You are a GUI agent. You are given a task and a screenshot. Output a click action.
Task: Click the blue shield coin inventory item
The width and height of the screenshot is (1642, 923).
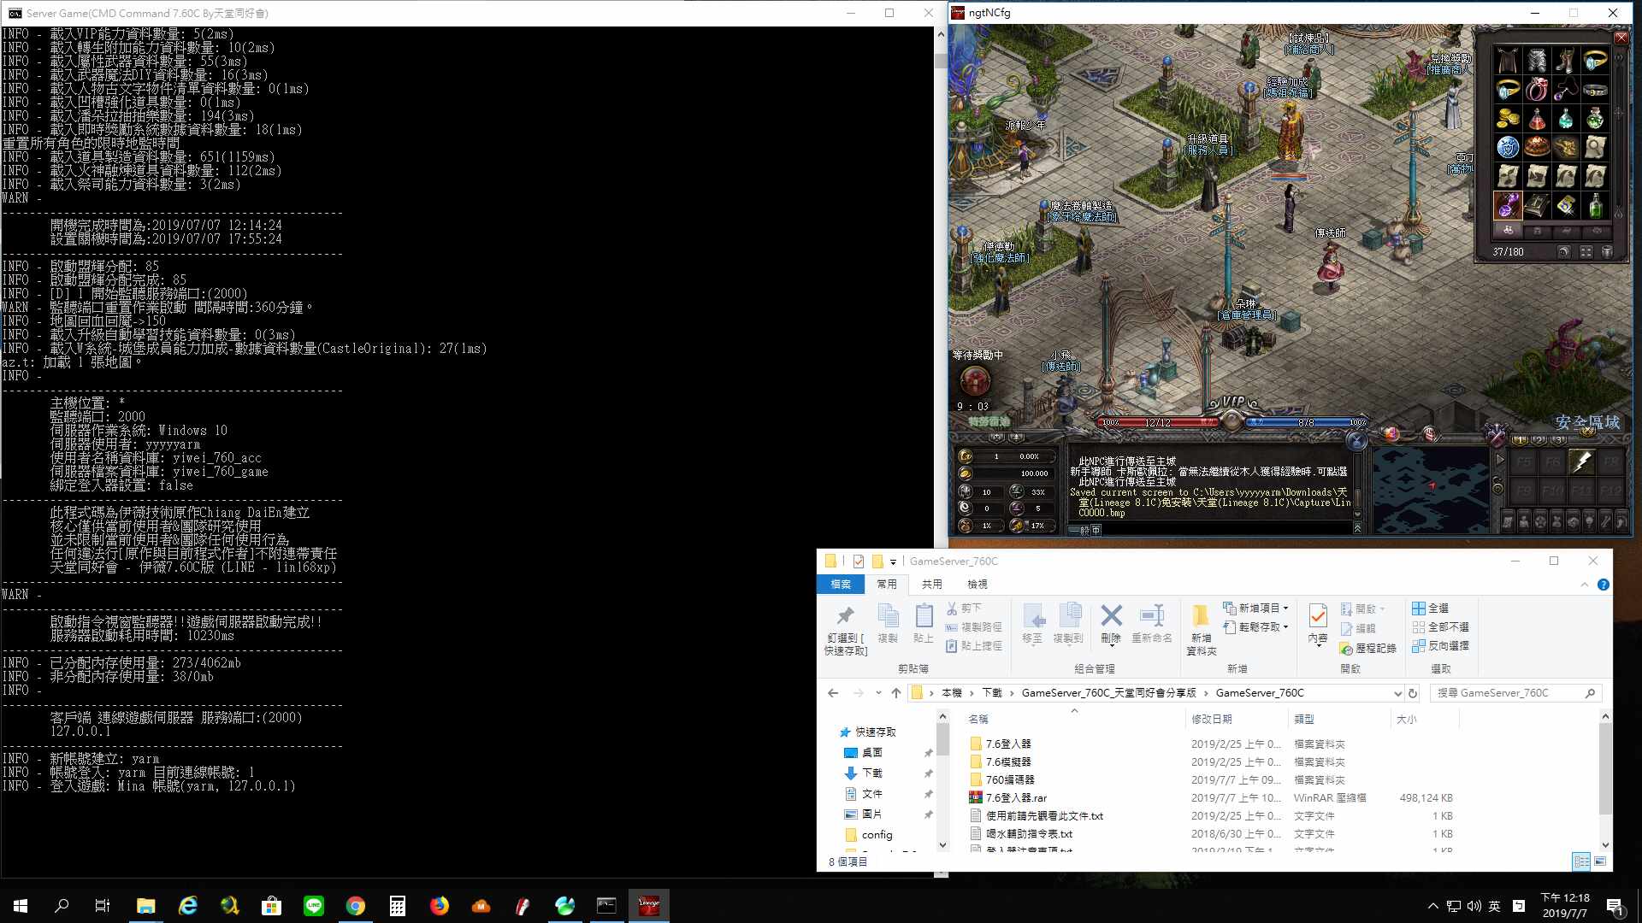point(1508,148)
